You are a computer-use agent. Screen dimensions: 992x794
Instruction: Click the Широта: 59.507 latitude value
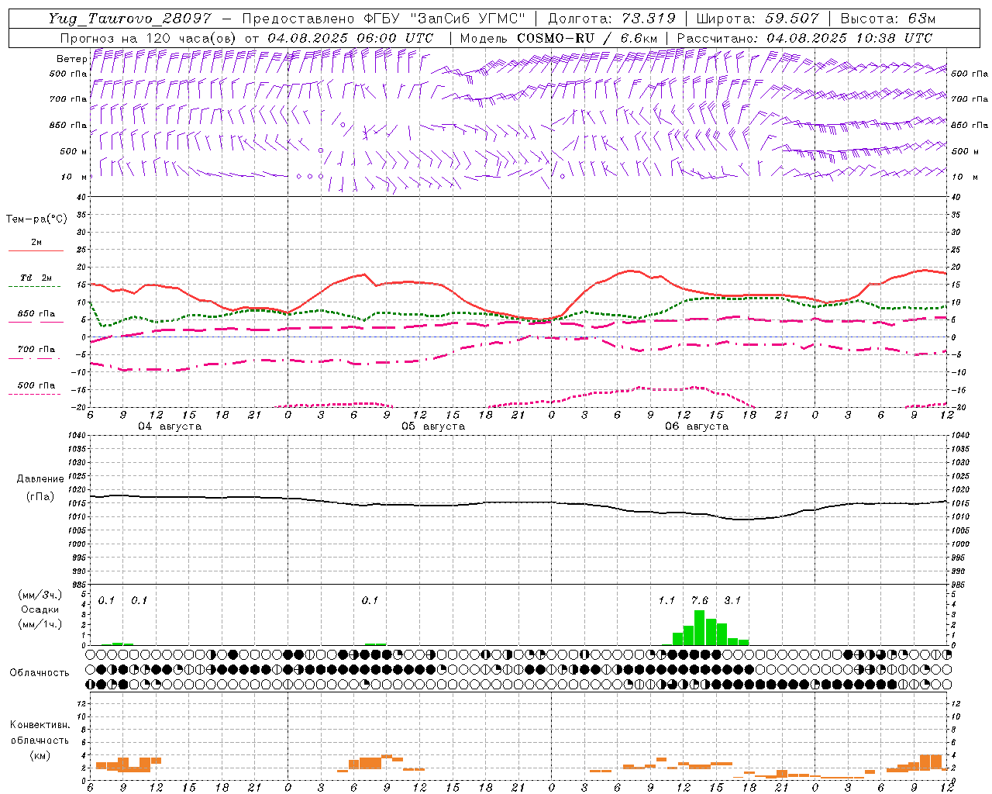(758, 19)
